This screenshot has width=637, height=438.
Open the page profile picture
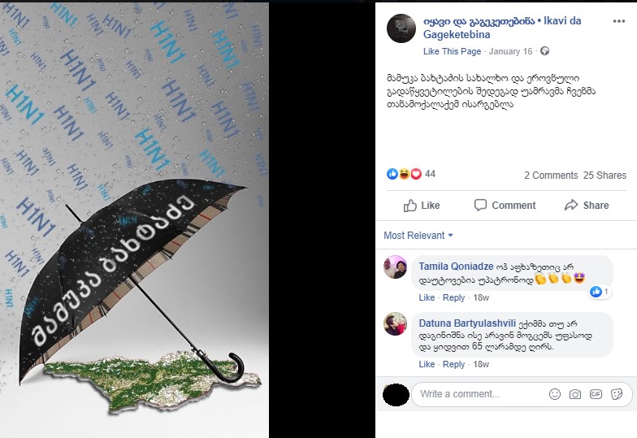click(x=401, y=28)
